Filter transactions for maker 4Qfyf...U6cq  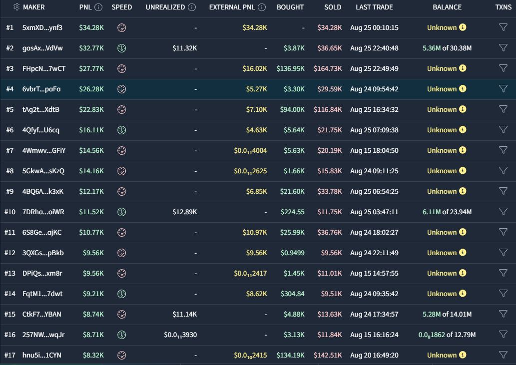503,129
